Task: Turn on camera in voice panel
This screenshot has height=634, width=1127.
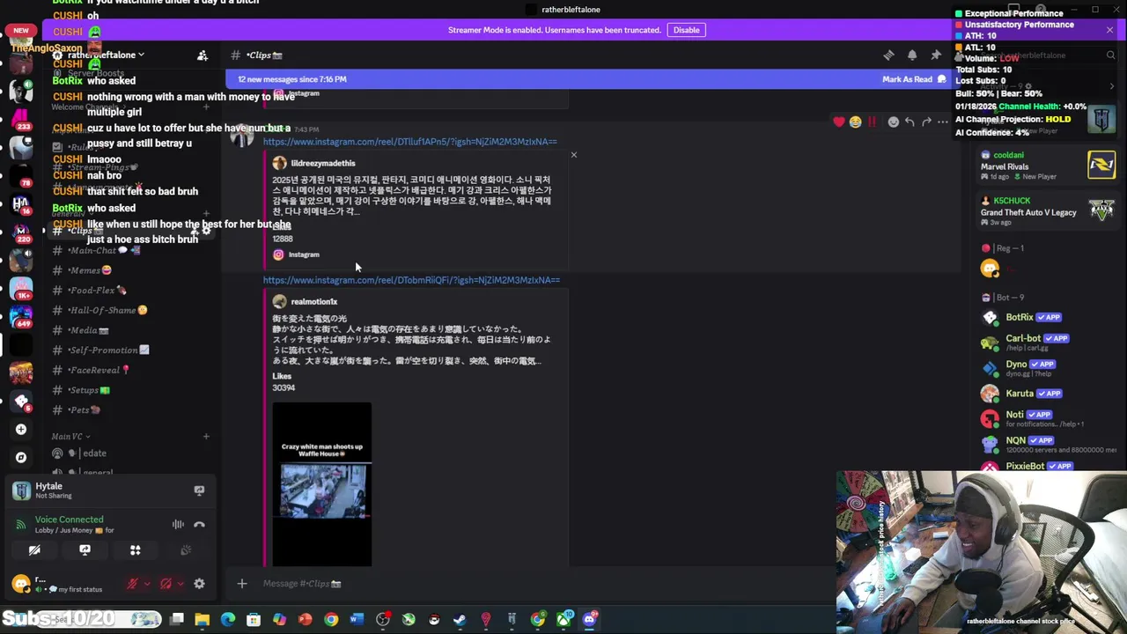Action: [x=34, y=550]
